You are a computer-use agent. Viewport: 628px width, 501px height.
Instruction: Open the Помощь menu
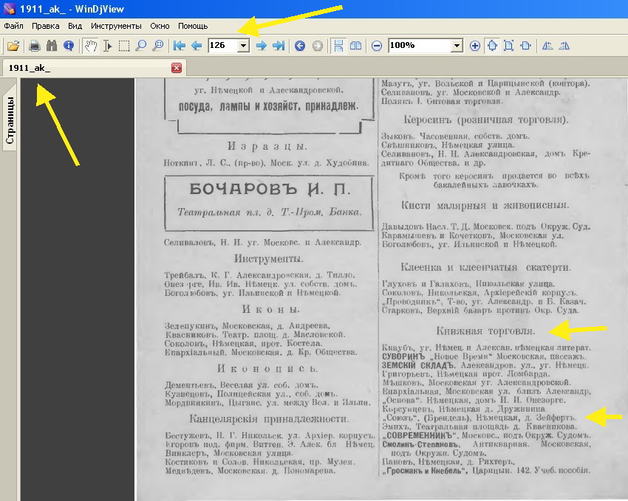tap(193, 26)
